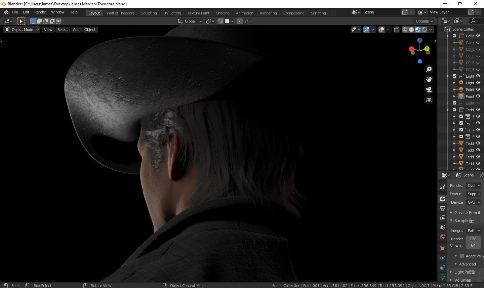
Task: Switch to the Sculpting workspace tab
Action: (149, 13)
